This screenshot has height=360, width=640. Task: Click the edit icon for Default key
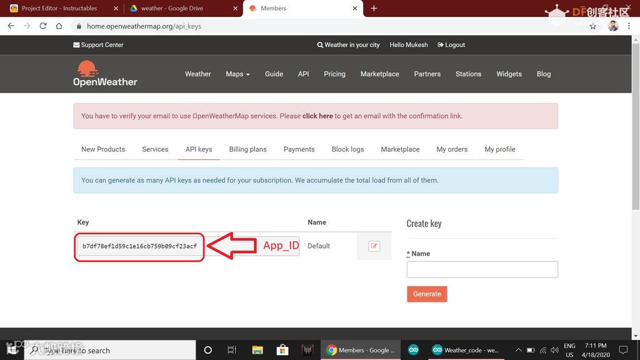tap(374, 246)
